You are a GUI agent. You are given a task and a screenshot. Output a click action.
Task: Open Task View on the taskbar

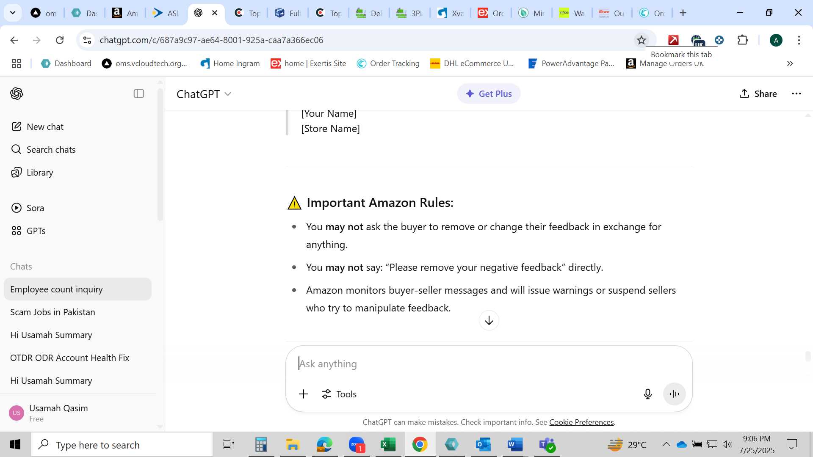click(229, 445)
